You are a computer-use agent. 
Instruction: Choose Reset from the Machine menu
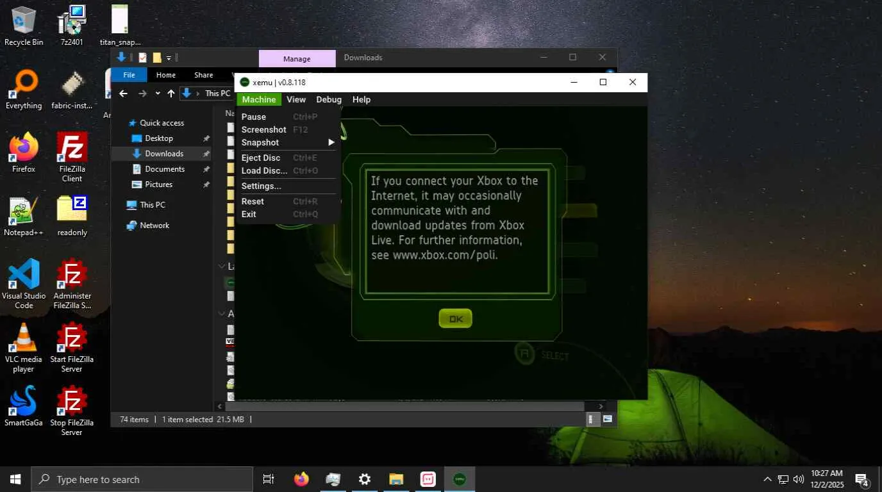[x=287, y=201]
